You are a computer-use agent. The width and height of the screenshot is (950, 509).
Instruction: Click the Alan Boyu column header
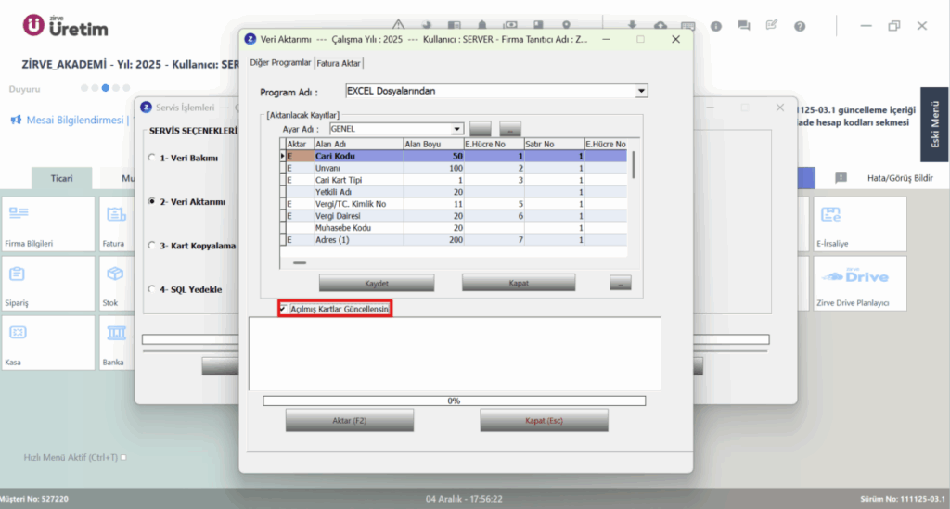[x=434, y=144]
